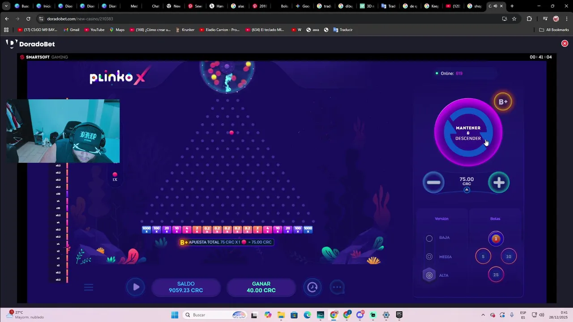
Task: Switch to the 3D browser tab
Action: pos(367,6)
